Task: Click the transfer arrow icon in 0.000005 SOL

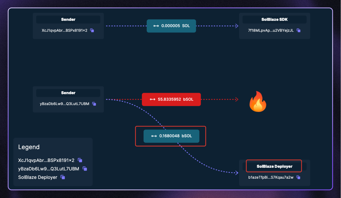Action: coord(156,26)
